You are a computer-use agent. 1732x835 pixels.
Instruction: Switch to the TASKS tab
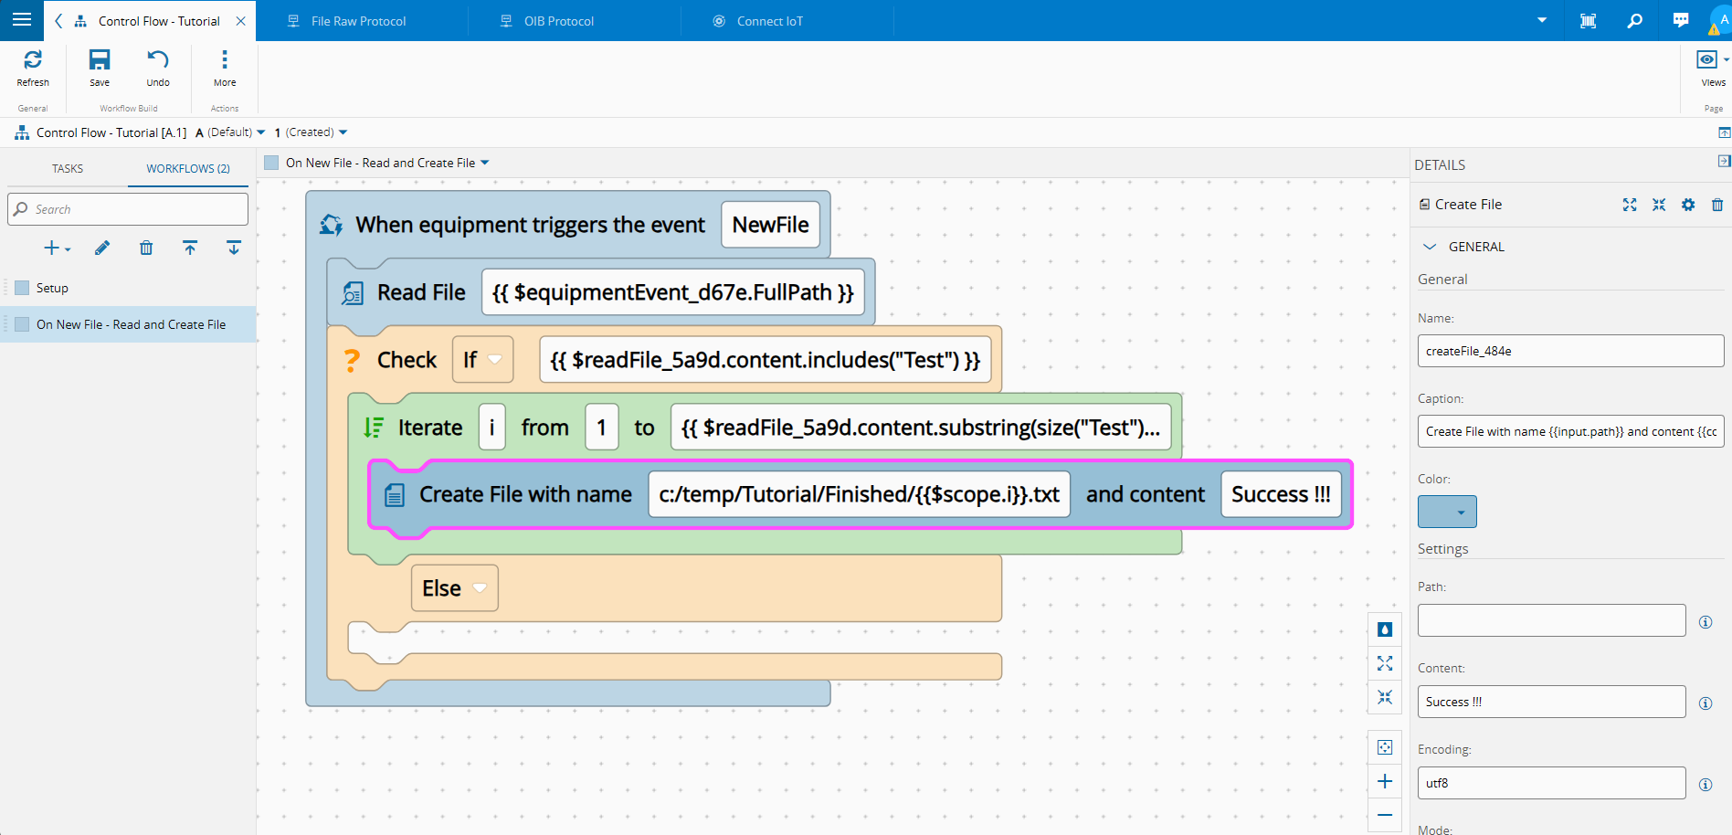68,169
